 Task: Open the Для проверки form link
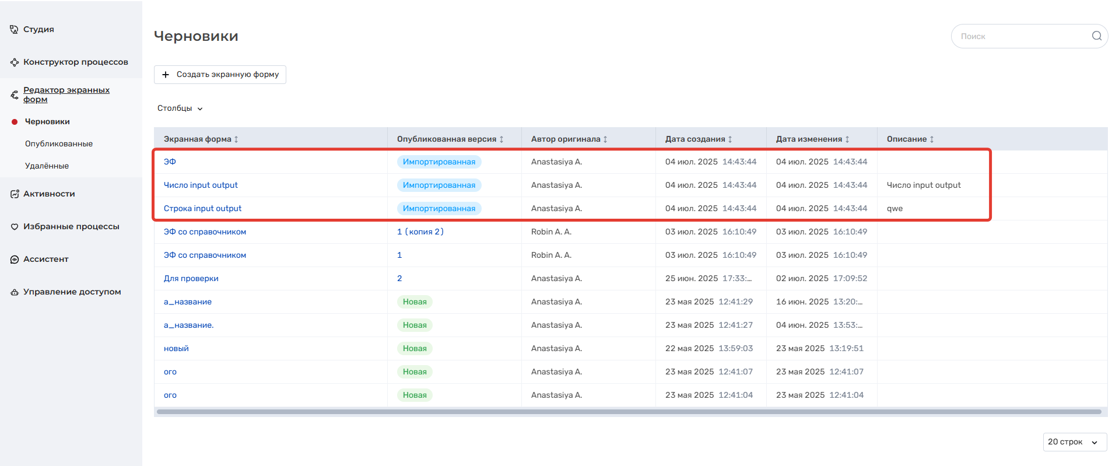(191, 278)
